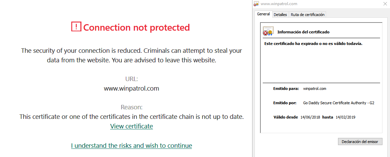Switch to the General tab
This screenshot has height=157, width=390.
pyautogui.click(x=263, y=14)
